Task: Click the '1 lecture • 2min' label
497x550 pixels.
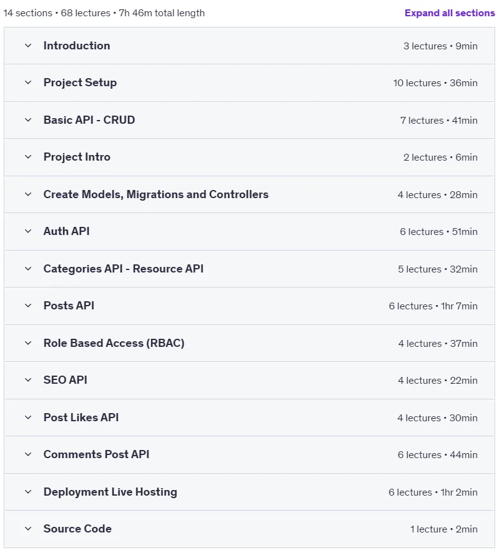Action: tap(444, 529)
